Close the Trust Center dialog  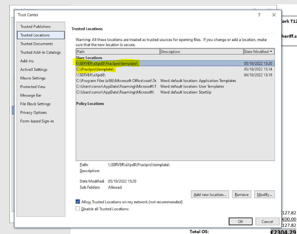(x=274, y=15)
